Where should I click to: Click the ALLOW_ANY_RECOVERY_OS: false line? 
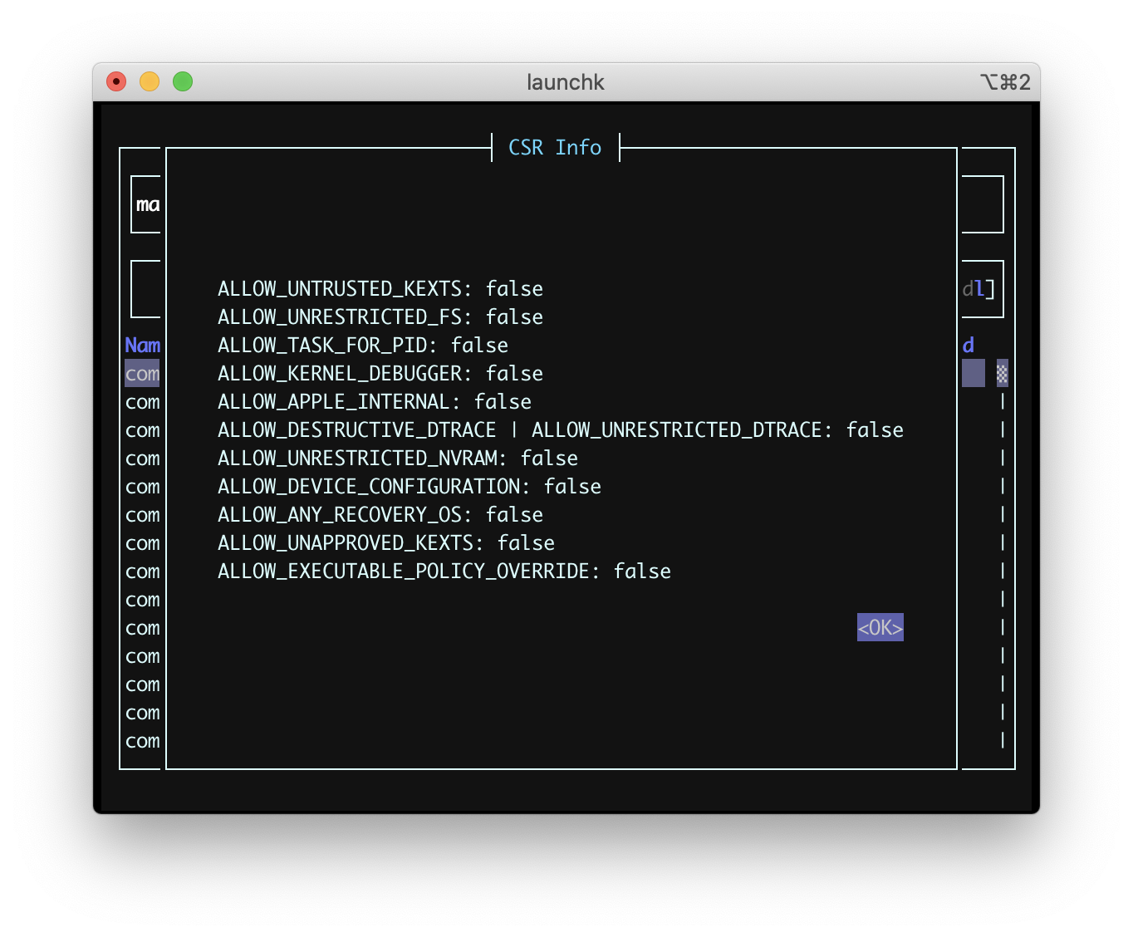[x=380, y=515]
